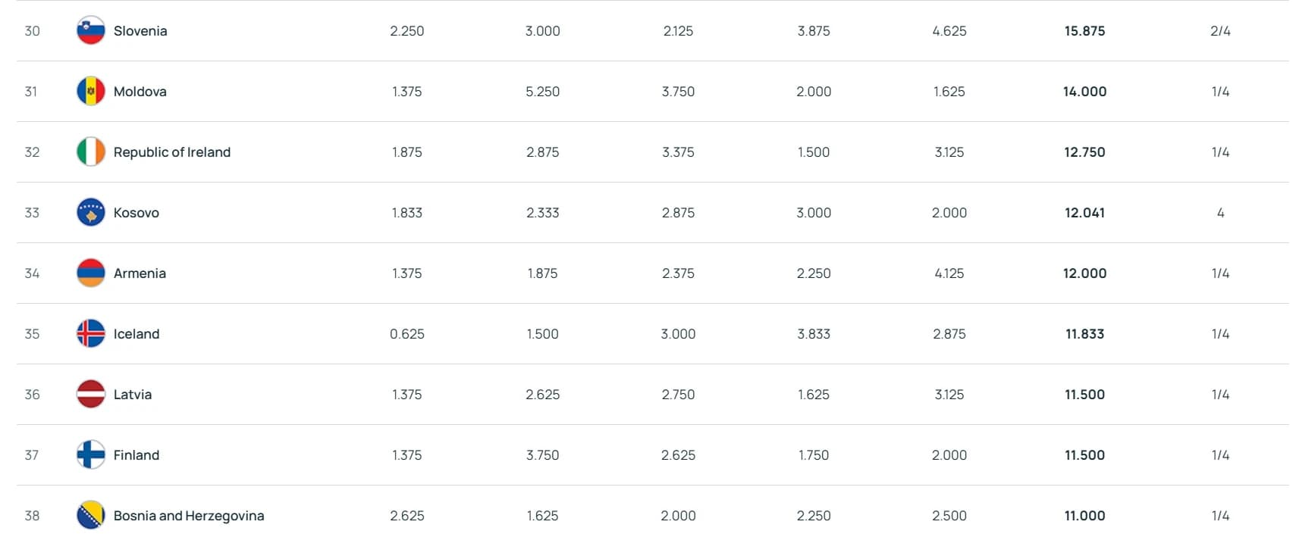This screenshot has width=1296, height=534.
Task: Click the Bosnia and Herzegovina flag icon
Action: (91, 516)
